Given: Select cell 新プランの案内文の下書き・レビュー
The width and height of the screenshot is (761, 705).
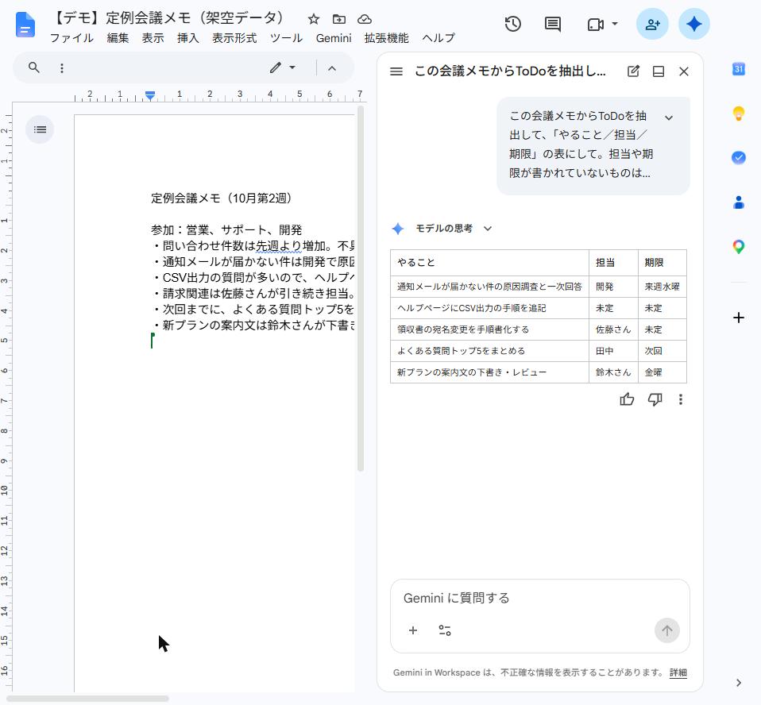Looking at the screenshot, I should pos(489,372).
